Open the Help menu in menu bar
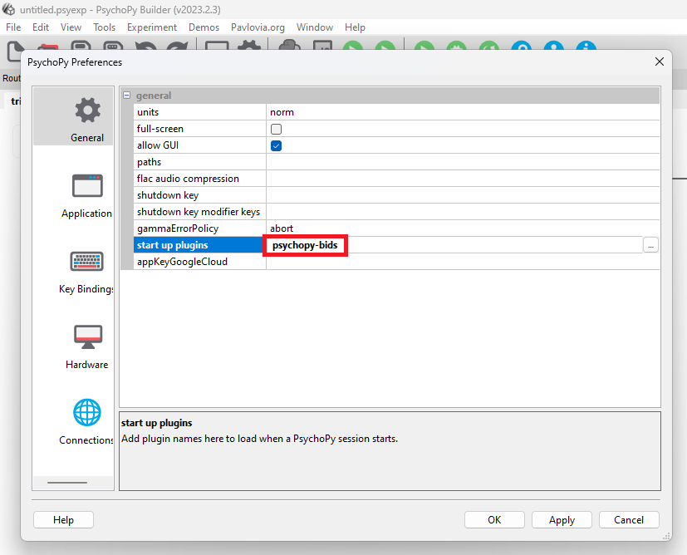Screen dimensions: 687x555 355,27
